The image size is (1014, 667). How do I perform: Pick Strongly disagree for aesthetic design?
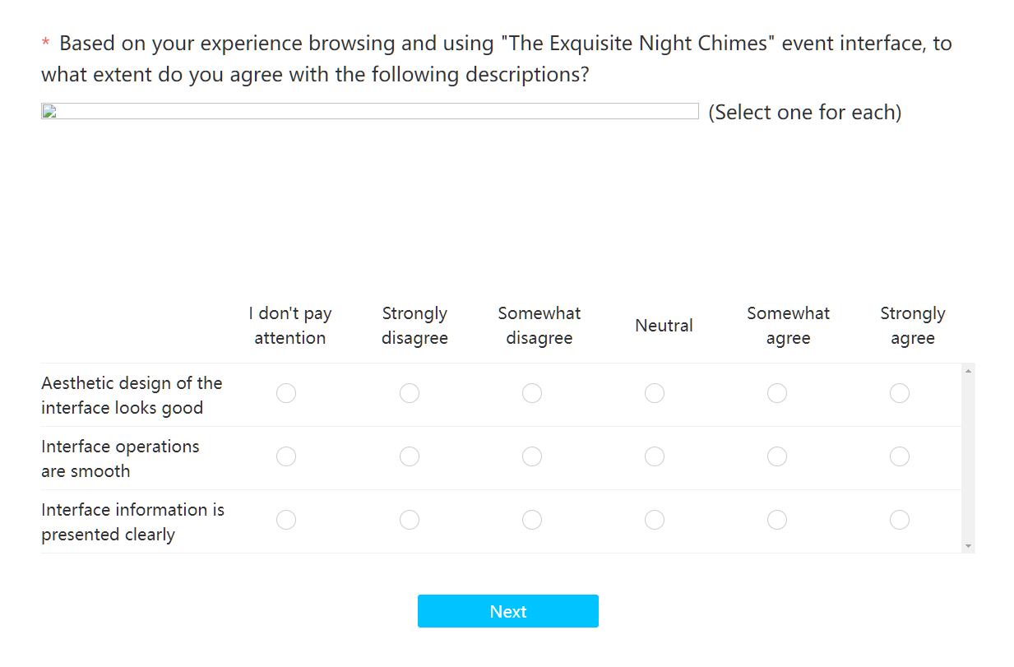[409, 394]
